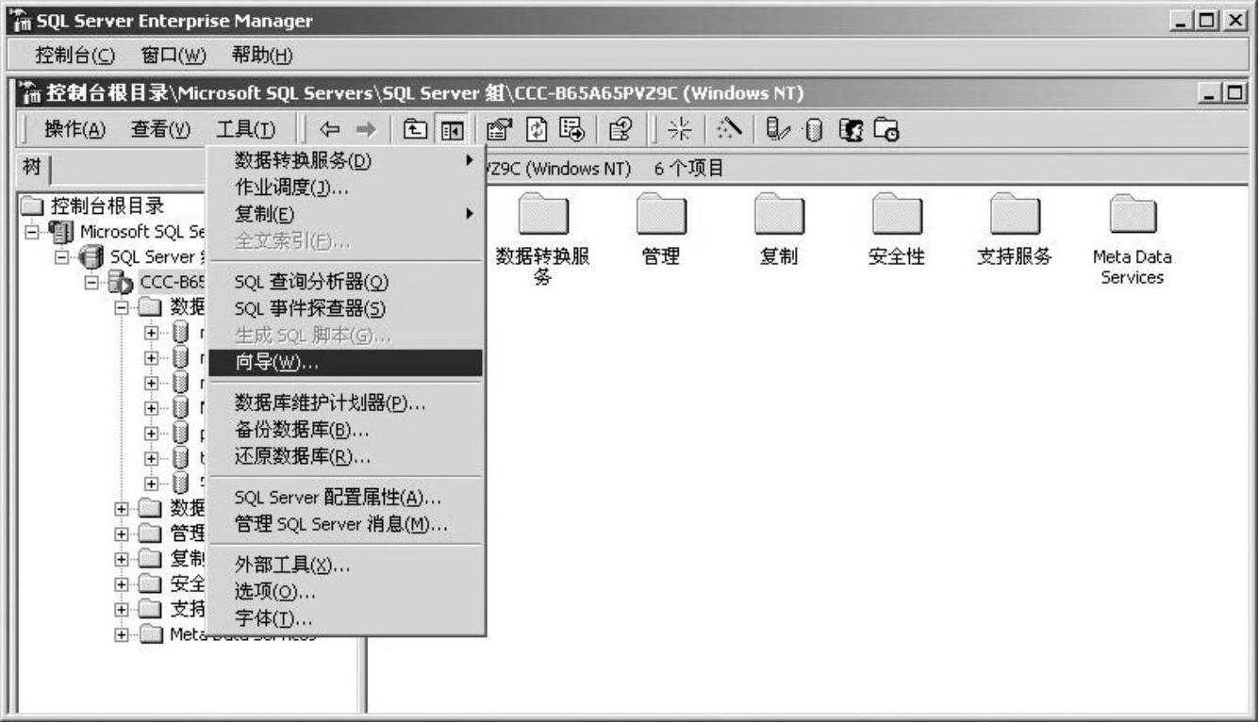
Task: Choose 外部工具(X) from the menu
Action: tap(345, 565)
